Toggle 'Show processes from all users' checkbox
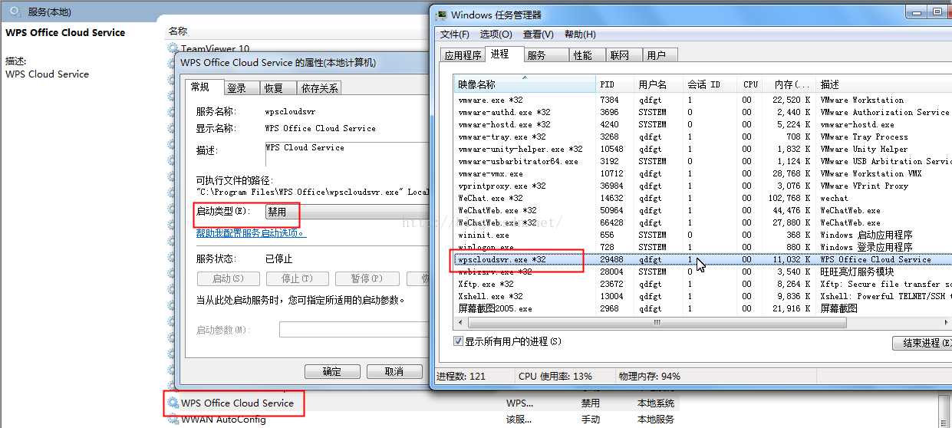This screenshot has width=952, height=428. pyautogui.click(x=459, y=341)
